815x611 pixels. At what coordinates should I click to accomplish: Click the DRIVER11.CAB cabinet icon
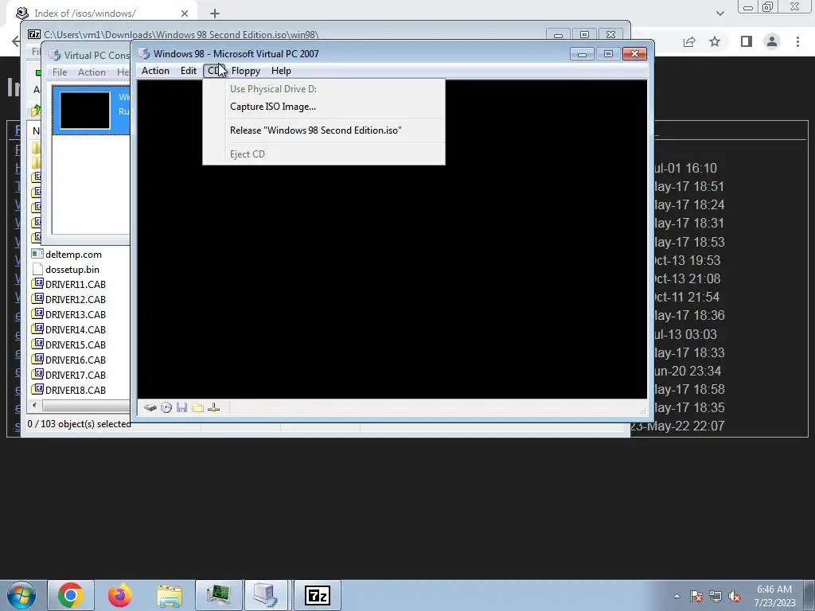tap(37, 284)
